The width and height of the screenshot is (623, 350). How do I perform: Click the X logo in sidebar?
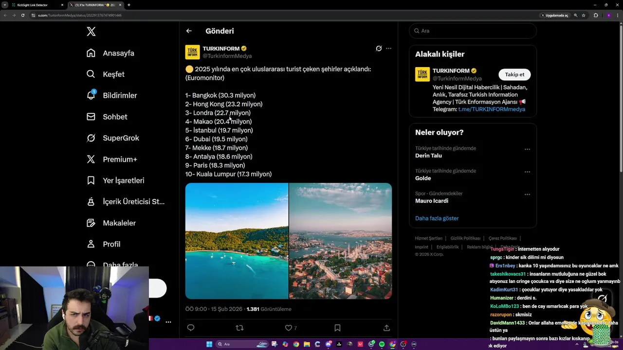tap(91, 32)
